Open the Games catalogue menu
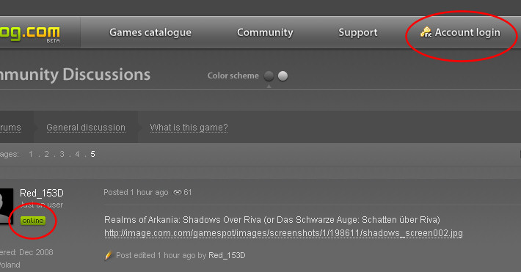The height and width of the screenshot is (272, 521). [150, 32]
